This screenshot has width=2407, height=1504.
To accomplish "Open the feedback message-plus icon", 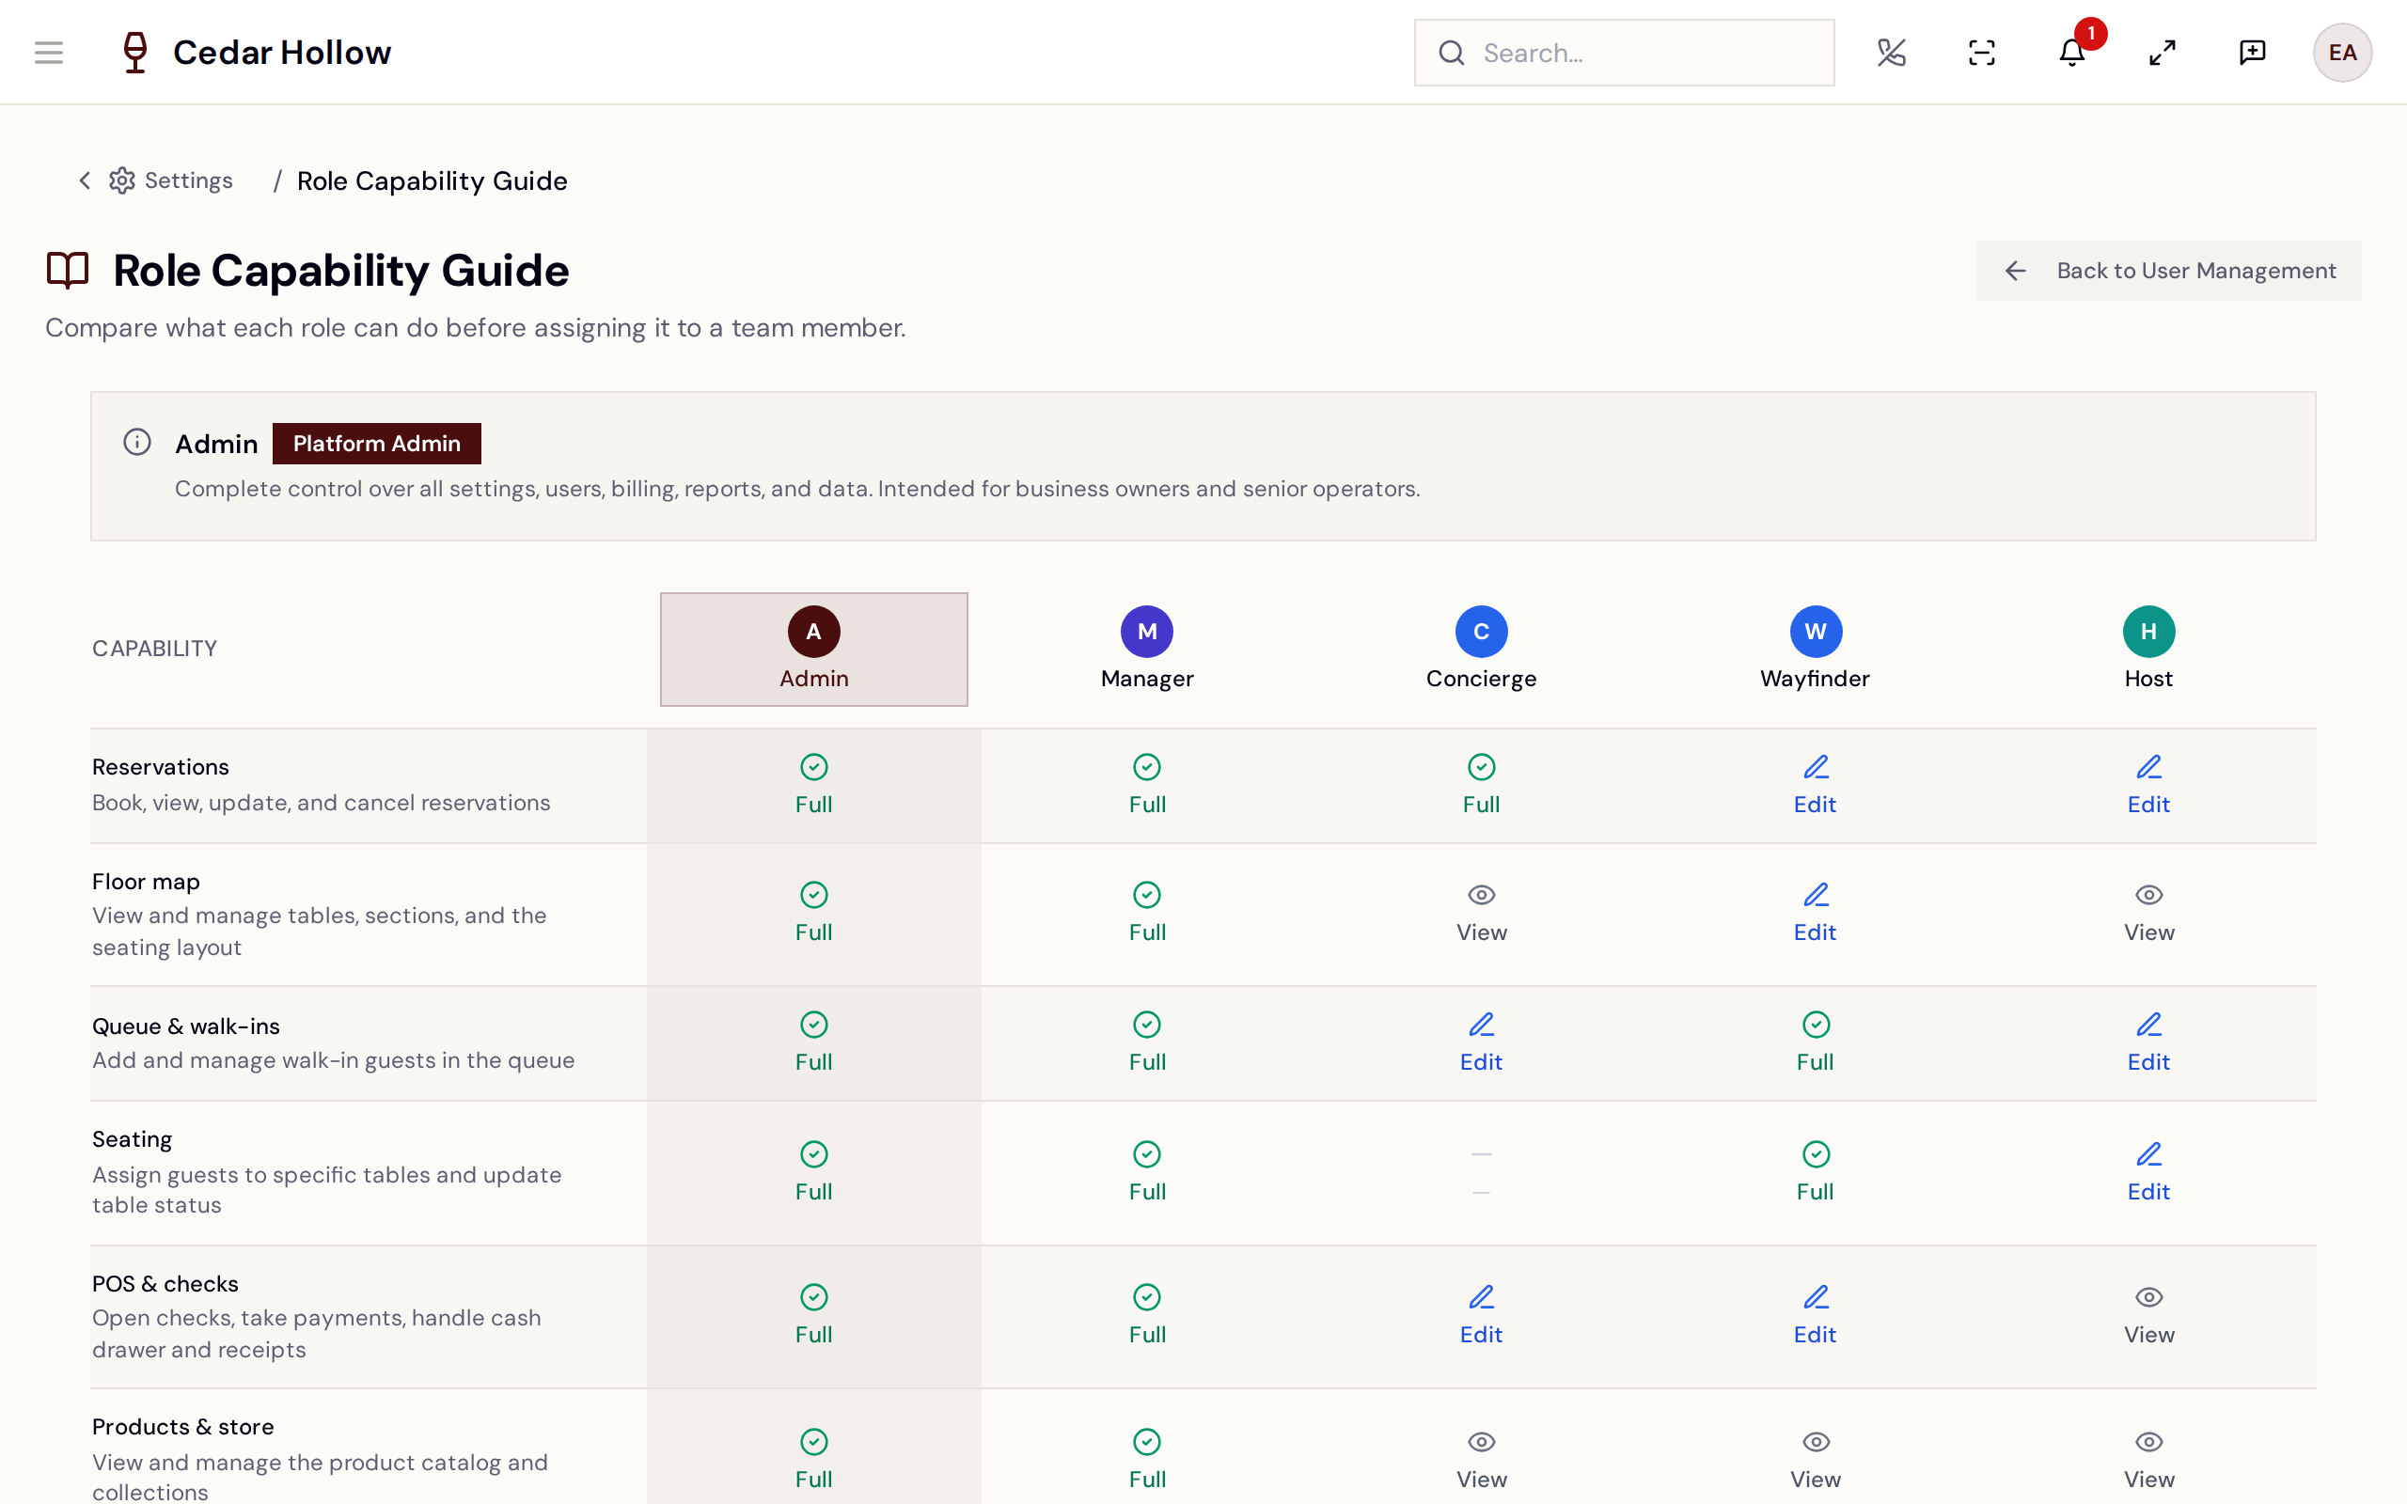I will tap(2252, 53).
